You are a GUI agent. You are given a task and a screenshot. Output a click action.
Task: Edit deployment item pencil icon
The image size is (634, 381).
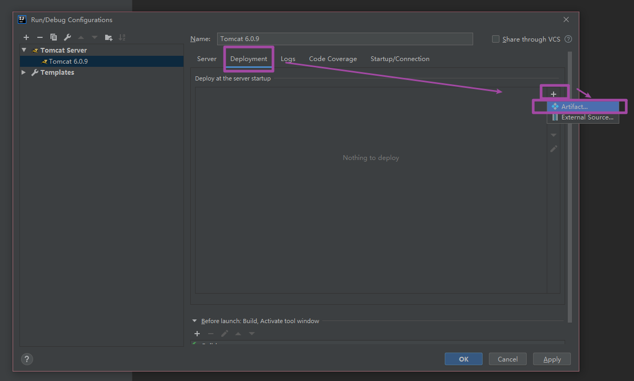554,149
